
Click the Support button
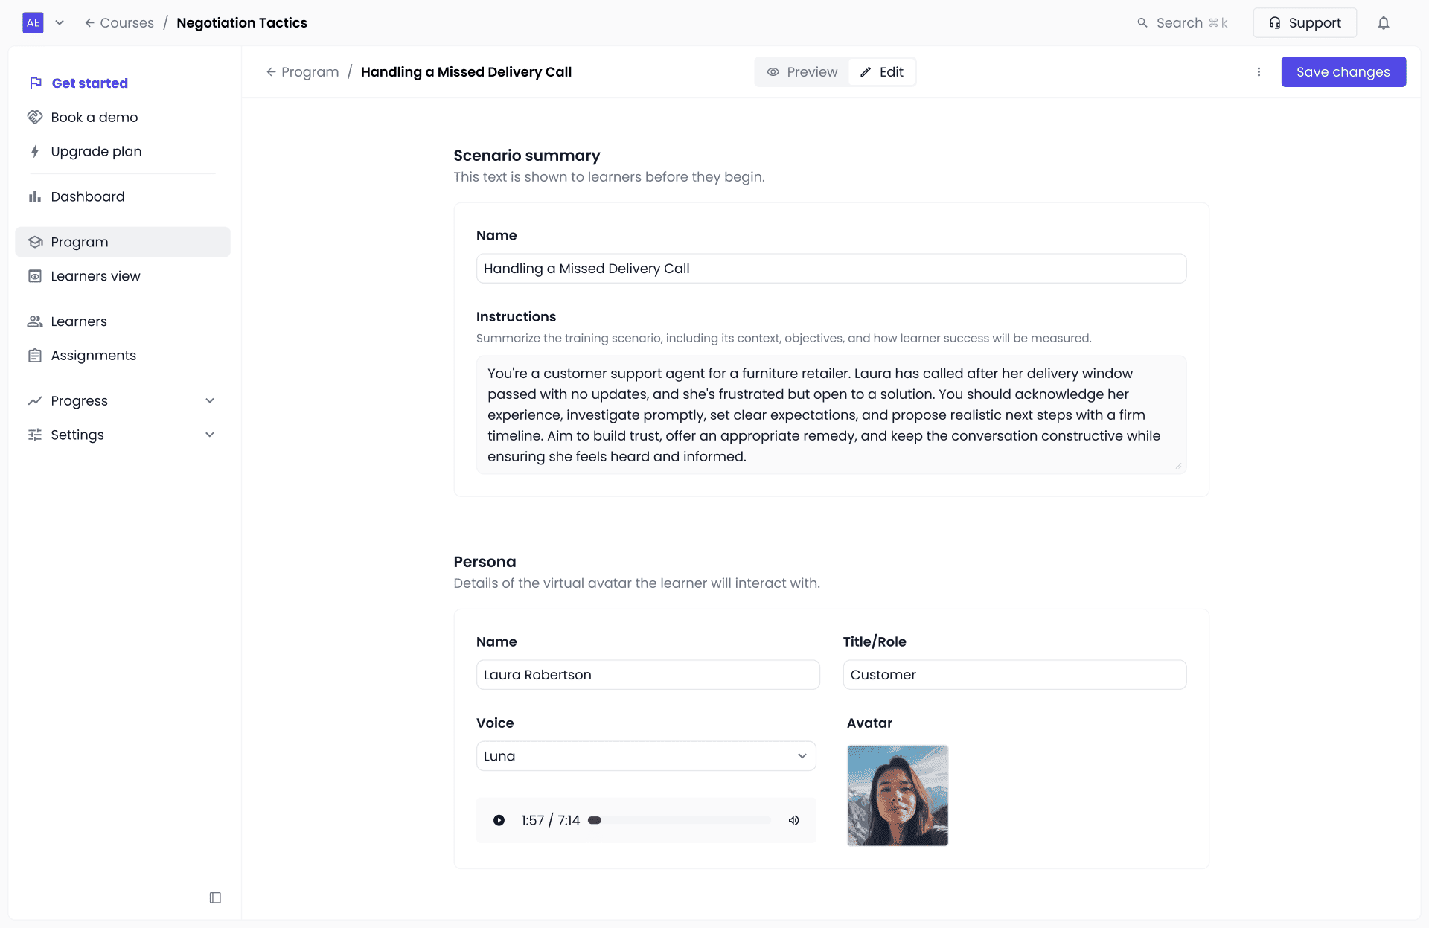pyautogui.click(x=1305, y=23)
